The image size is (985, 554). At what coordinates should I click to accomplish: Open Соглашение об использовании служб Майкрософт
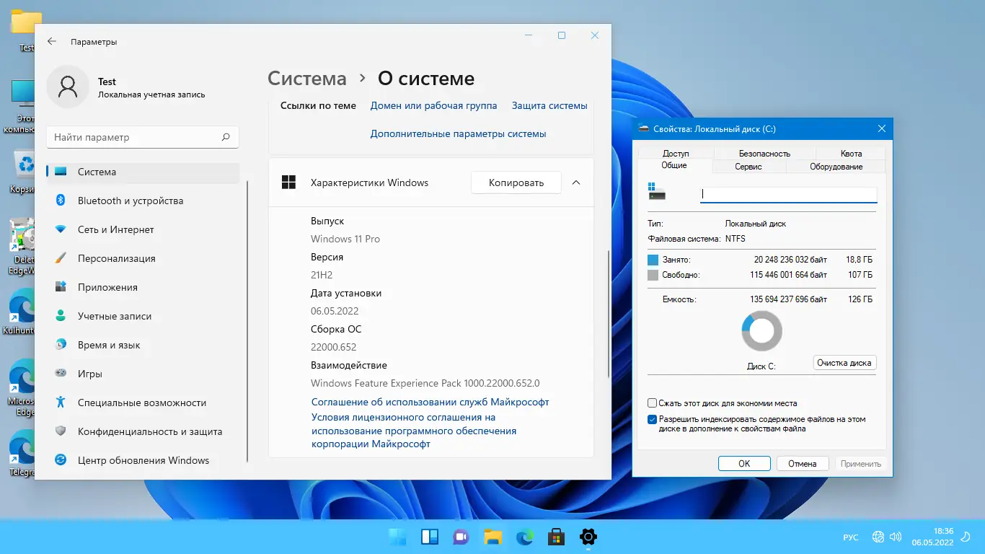[430, 402]
